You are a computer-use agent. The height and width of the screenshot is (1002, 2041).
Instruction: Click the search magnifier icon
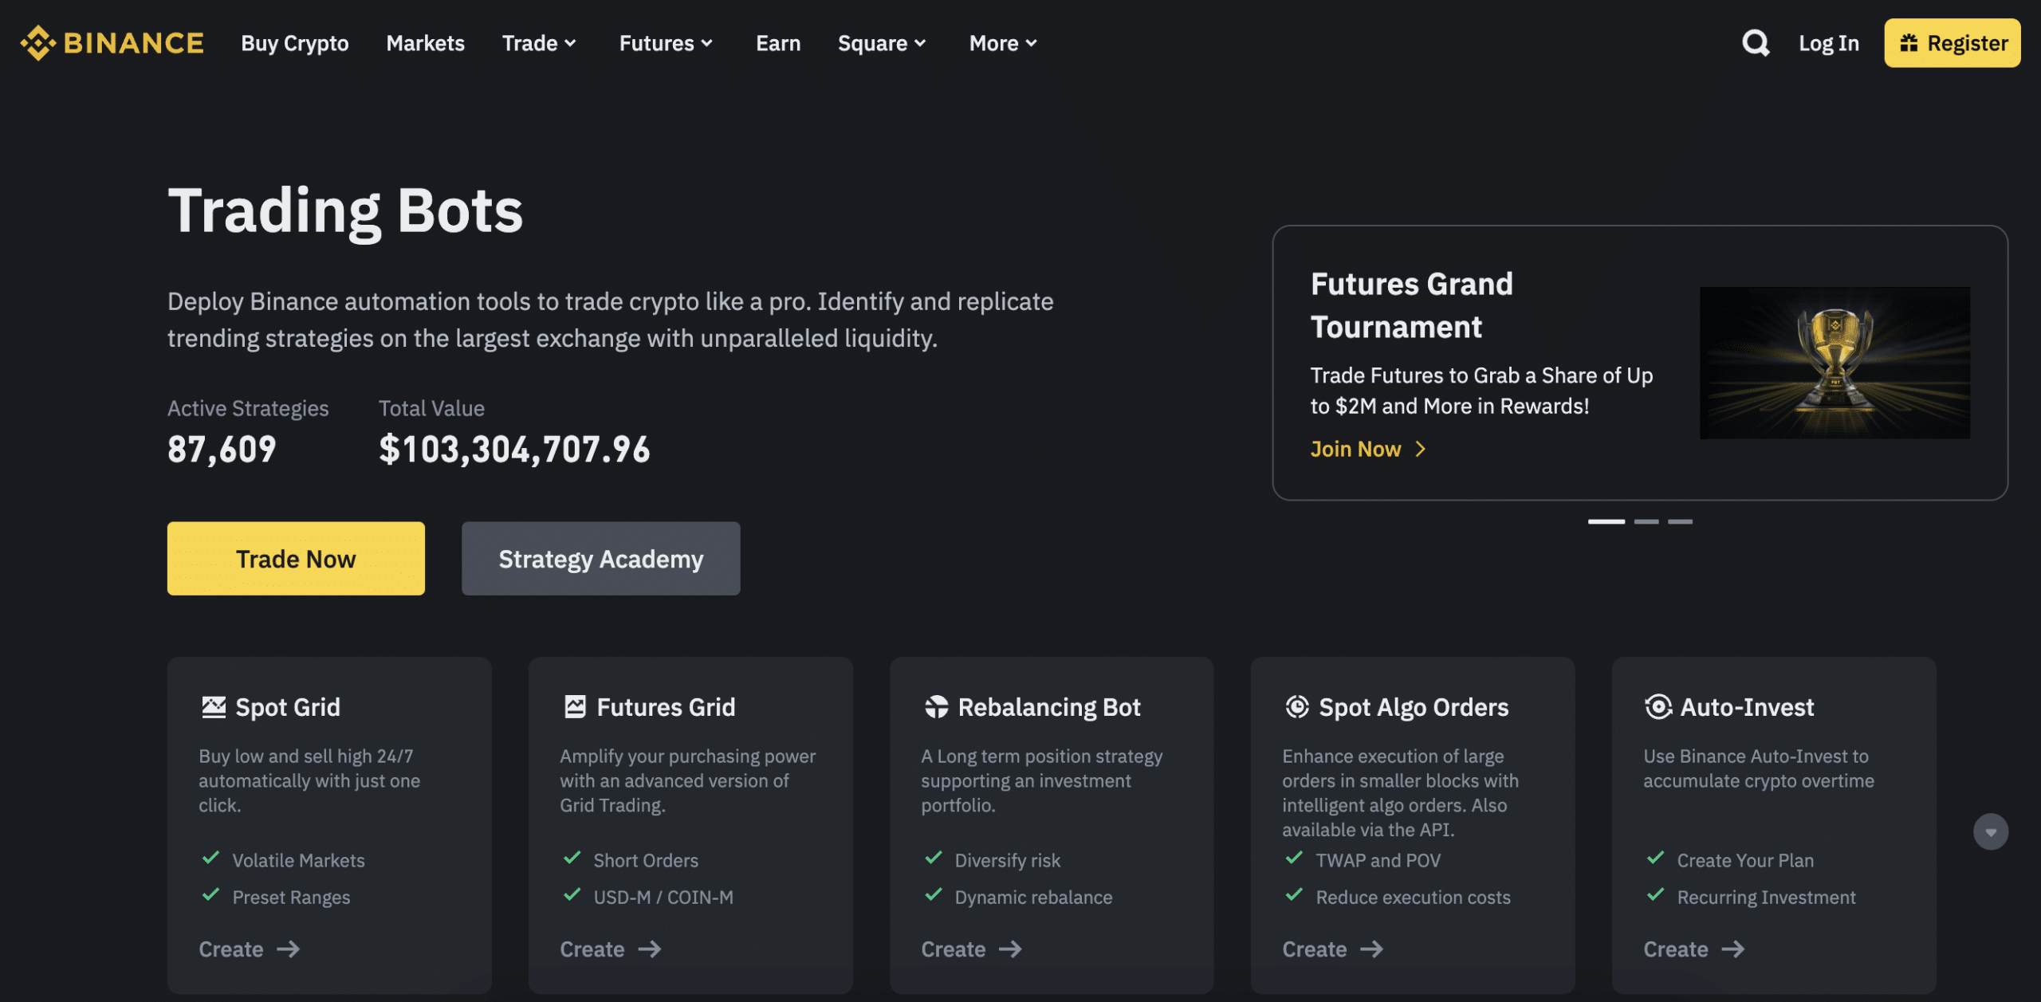(1756, 41)
